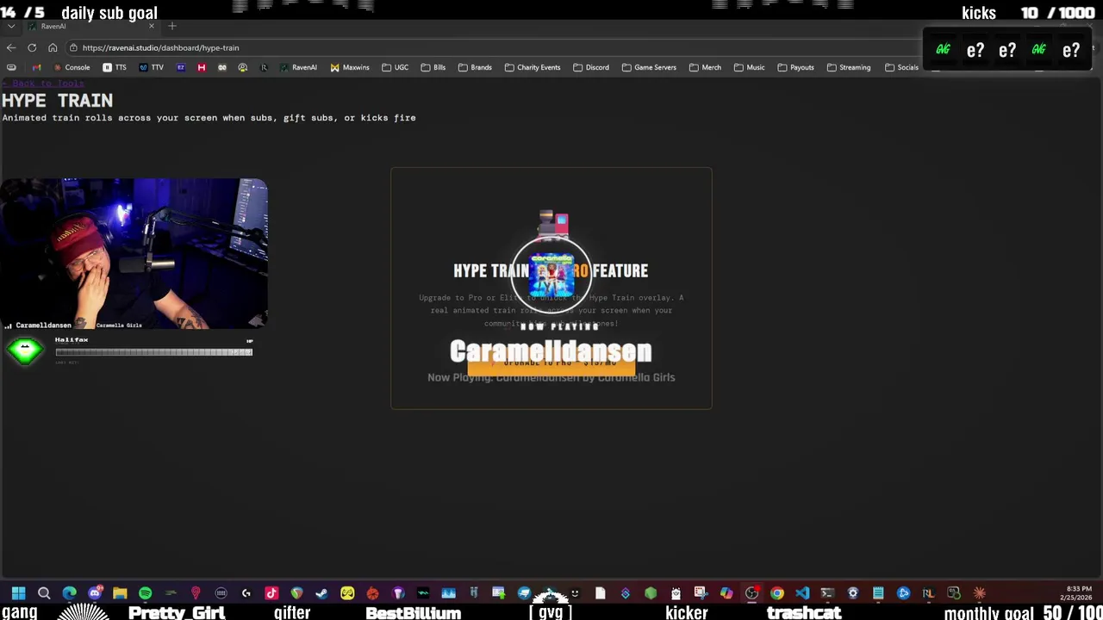Image resolution: width=1103 pixels, height=620 pixels.
Task: Open the RavenAI bookmark
Action: pyautogui.click(x=298, y=67)
